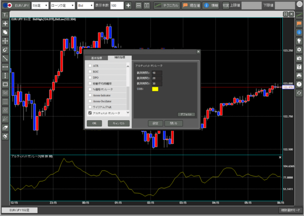Select the clear-all brush tool
The height and width of the screenshot is (216, 304).
coord(5,136)
